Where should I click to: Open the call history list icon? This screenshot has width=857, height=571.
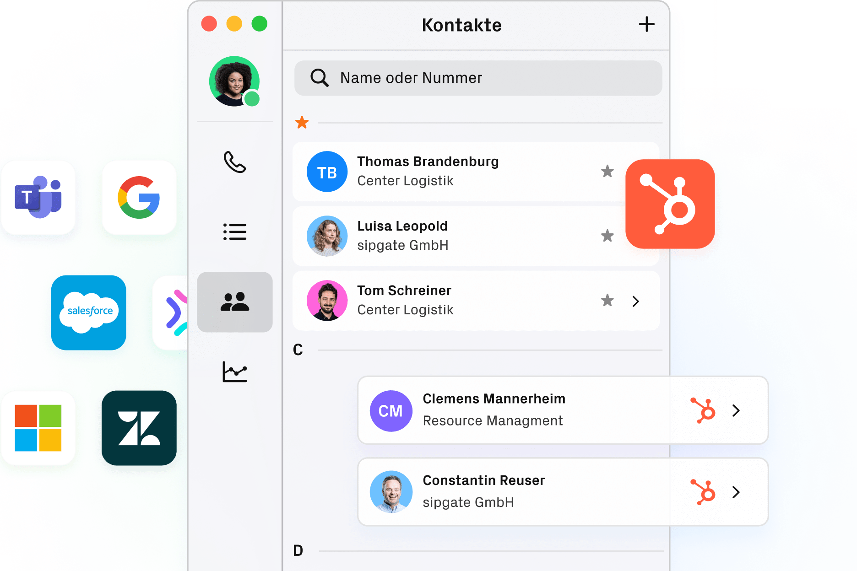click(235, 232)
